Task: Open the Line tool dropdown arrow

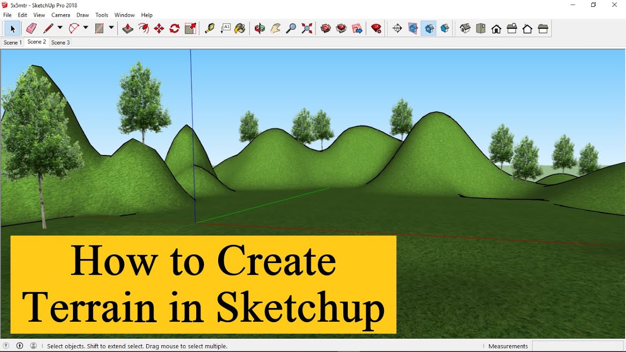Action: (x=60, y=28)
